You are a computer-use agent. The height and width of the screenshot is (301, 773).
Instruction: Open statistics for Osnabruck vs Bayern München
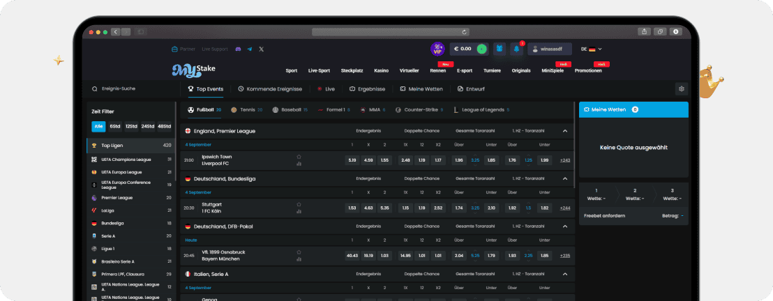tap(299, 259)
